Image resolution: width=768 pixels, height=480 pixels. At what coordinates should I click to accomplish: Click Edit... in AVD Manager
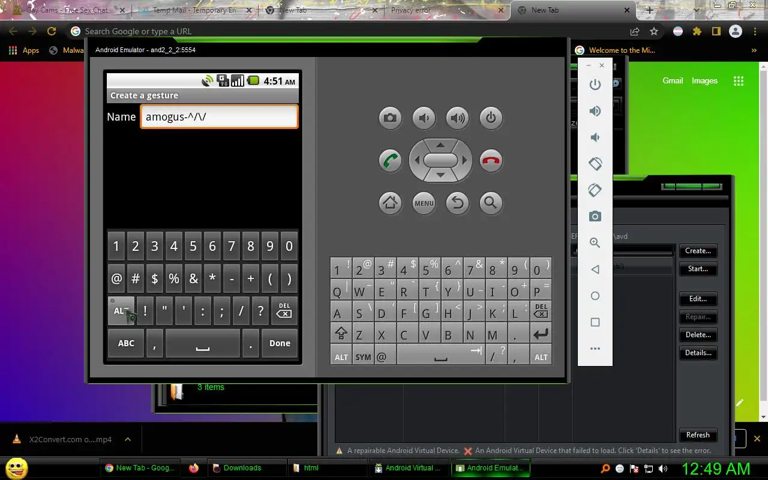pyautogui.click(x=698, y=299)
